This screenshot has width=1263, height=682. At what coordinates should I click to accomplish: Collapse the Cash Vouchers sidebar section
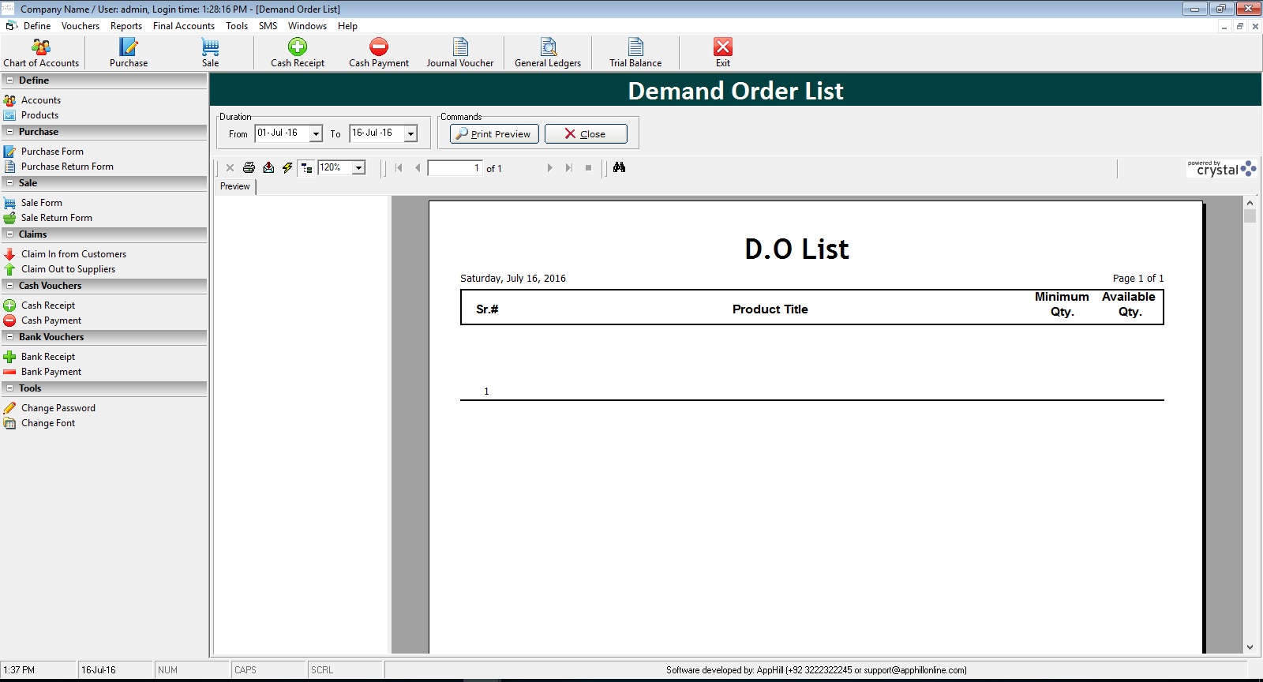(10, 286)
